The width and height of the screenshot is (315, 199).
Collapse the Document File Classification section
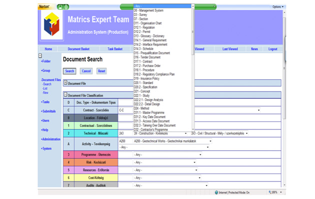click(65, 94)
